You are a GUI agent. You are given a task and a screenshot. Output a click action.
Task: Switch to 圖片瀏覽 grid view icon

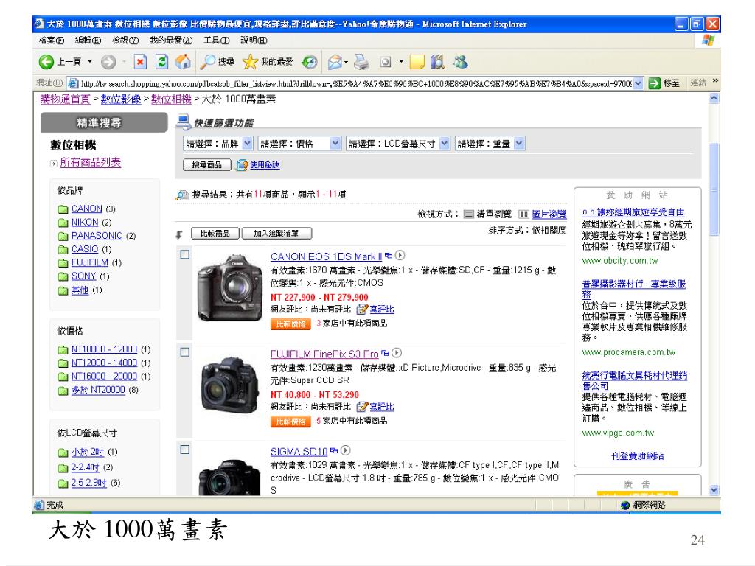[524, 214]
